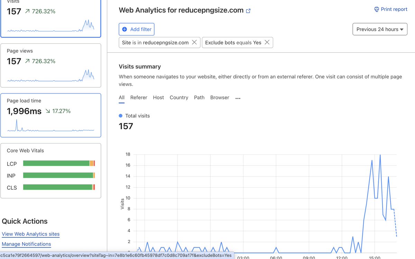This screenshot has width=415, height=259.
Task: Open the Previous 24 hours dropdown
Action: click(x=380, y=29)
